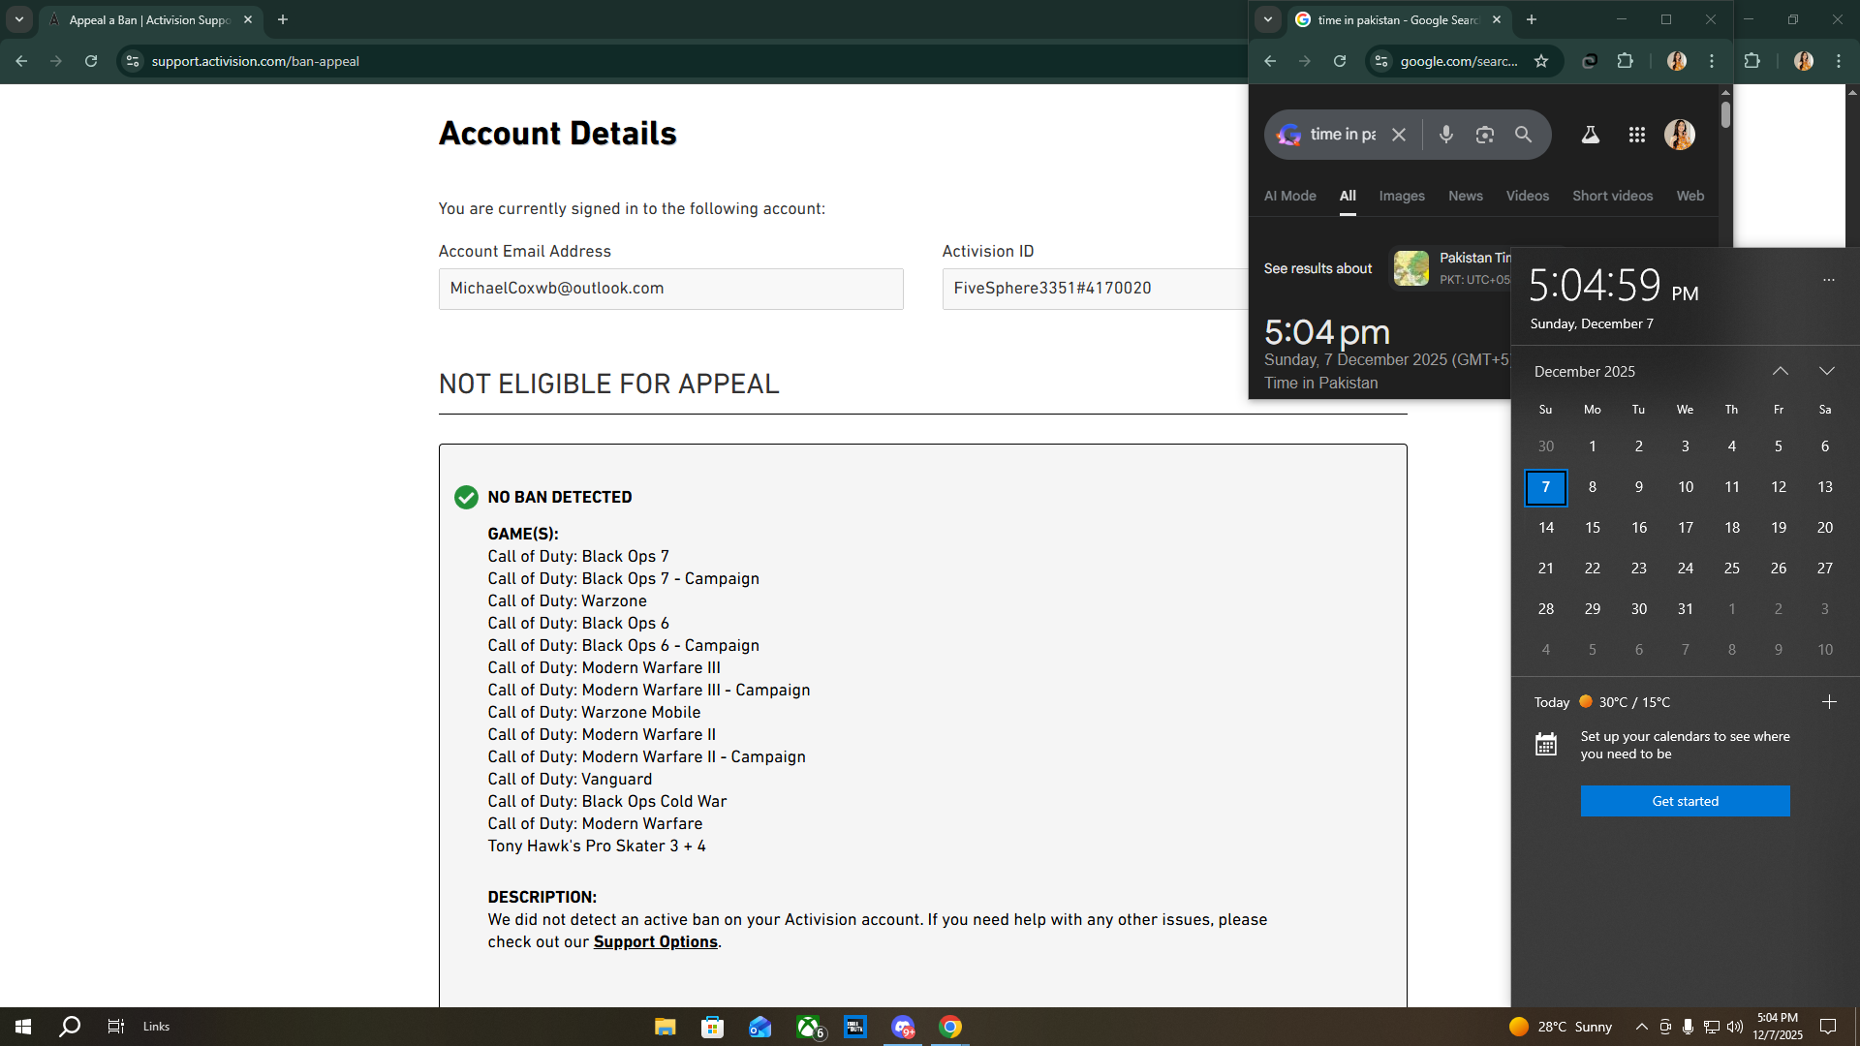Image resolution: width=1860 pixels, height=1046 pixels.
Task: Open Outlook from the taskbar
Action: pos(759,1027)
